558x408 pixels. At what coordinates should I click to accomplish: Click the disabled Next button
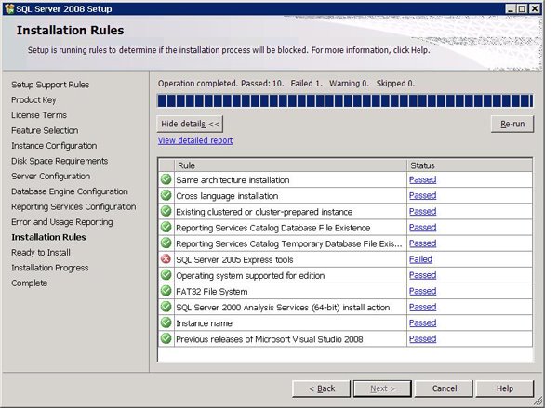[x=382, y=388]
